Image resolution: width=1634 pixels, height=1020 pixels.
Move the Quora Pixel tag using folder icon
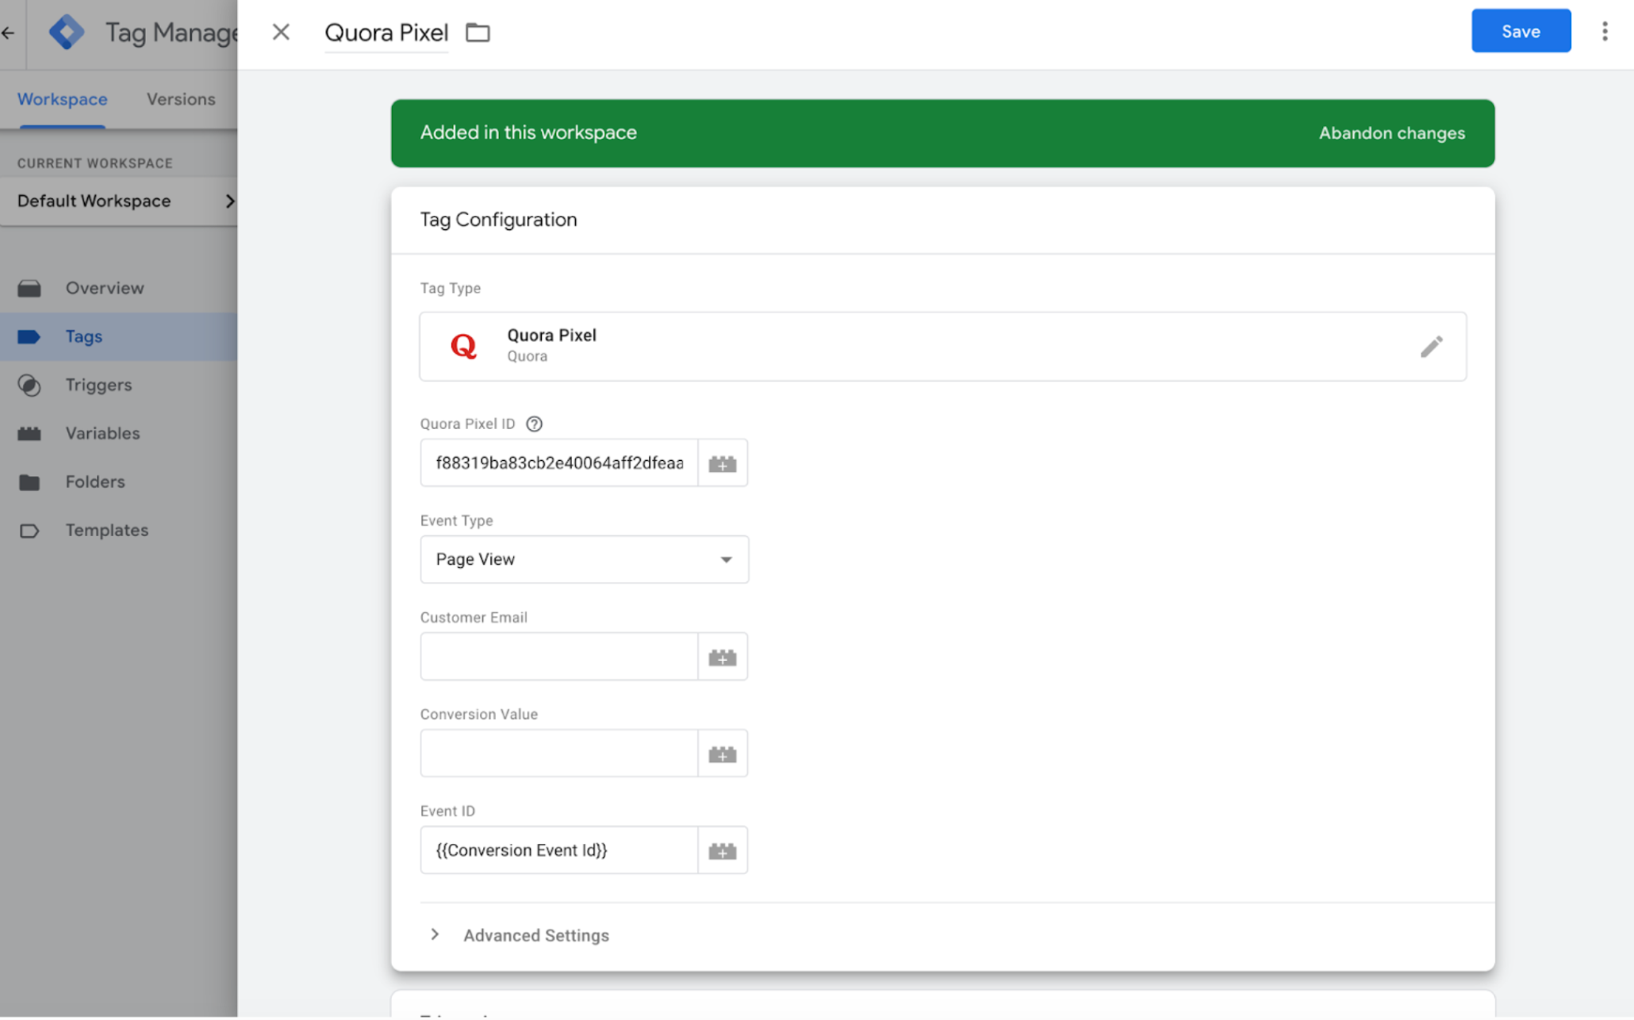coord(477,33)
